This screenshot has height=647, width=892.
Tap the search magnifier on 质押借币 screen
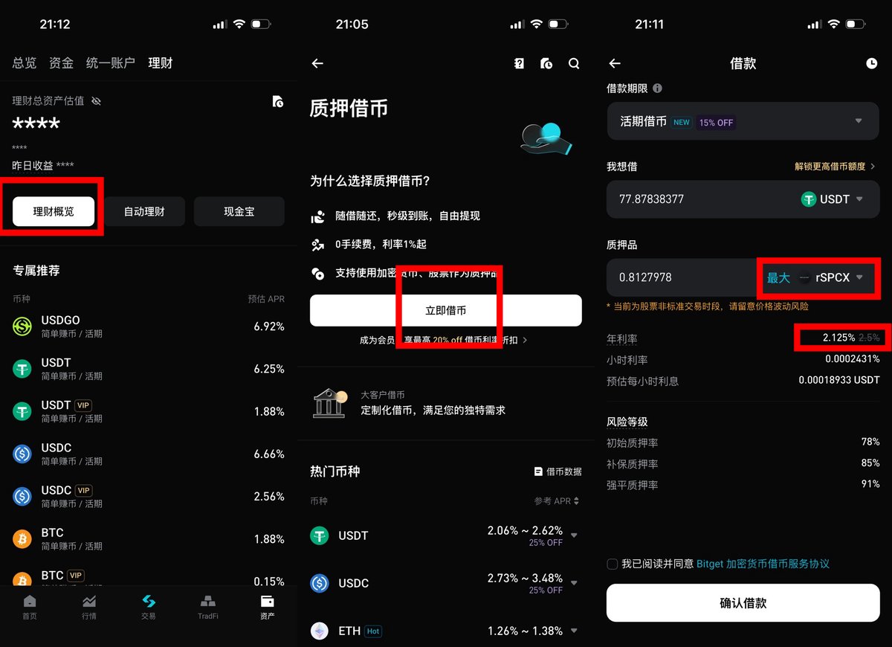[x=574, y=64]
